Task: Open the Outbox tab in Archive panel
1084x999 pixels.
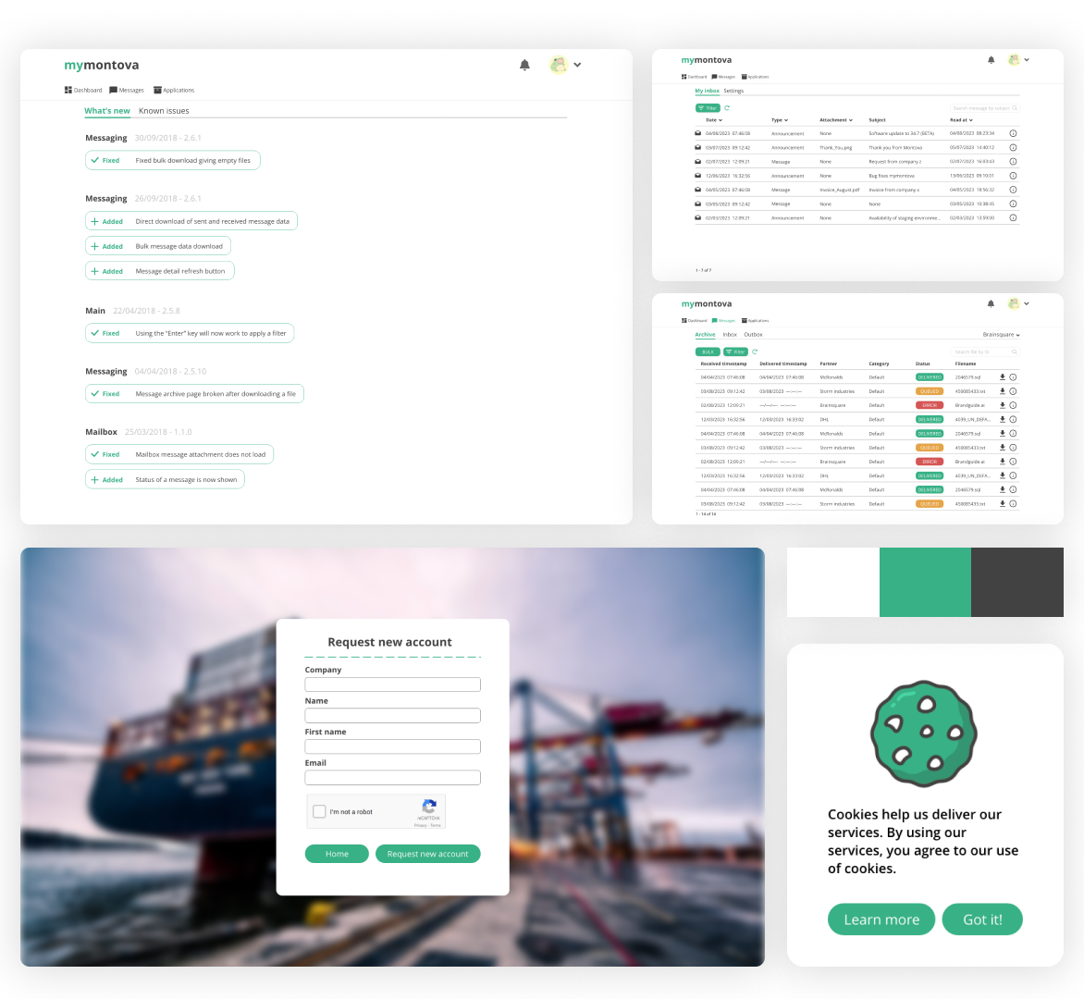Action: [x=753, y=335]
